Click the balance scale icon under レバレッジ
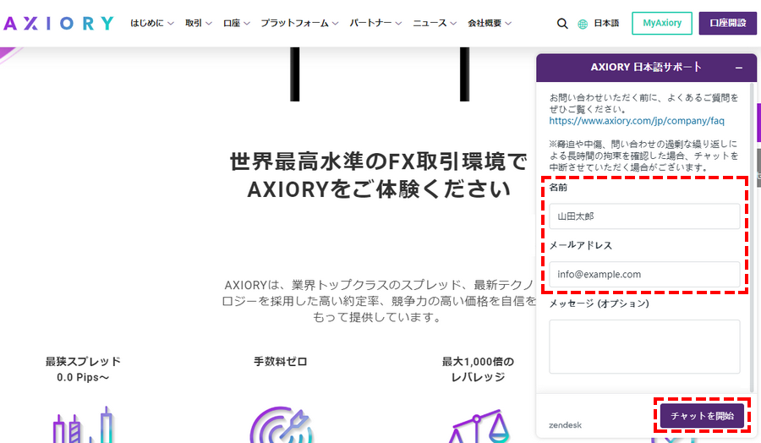The width and height of the screenshot is (761, 443). coord(478,426)
